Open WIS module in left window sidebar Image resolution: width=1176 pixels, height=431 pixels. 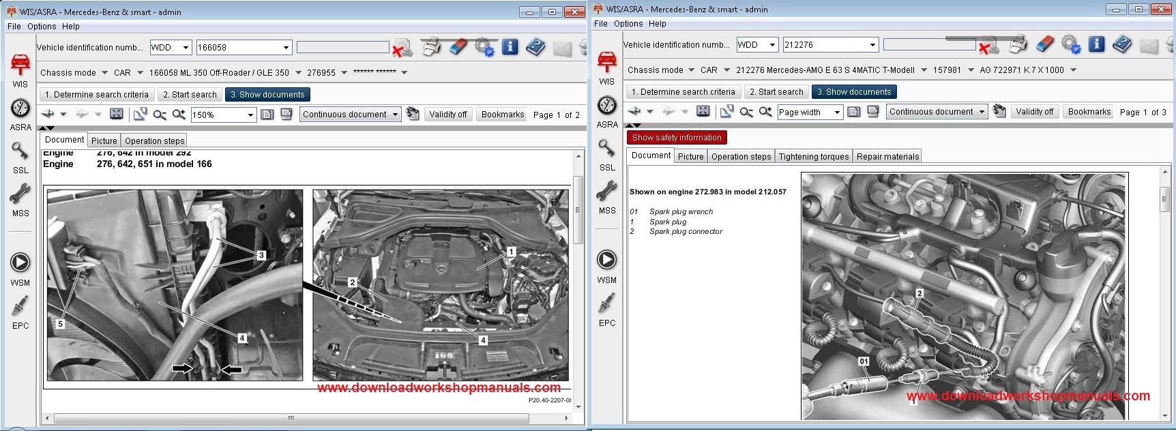20,65
